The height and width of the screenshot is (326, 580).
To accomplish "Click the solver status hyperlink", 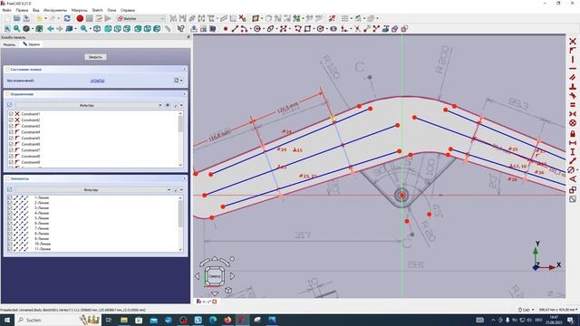I will tap(97, 81).
